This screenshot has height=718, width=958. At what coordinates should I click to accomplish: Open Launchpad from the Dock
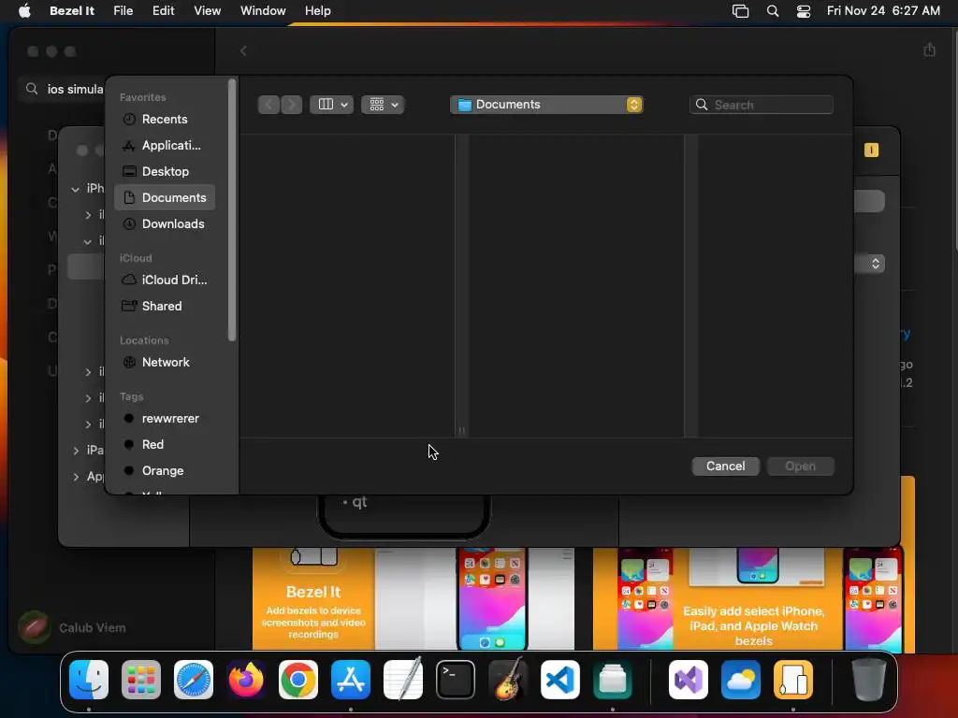[141, 680]
